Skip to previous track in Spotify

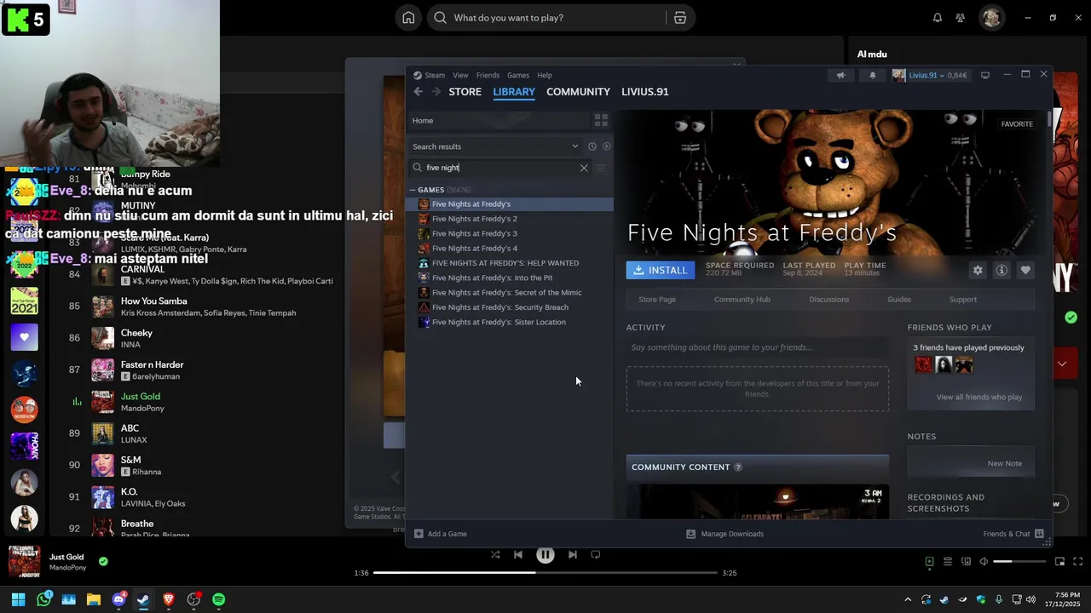(518, 554)
